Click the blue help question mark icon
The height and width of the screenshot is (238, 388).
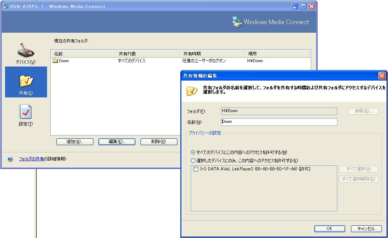click(10, 159)
